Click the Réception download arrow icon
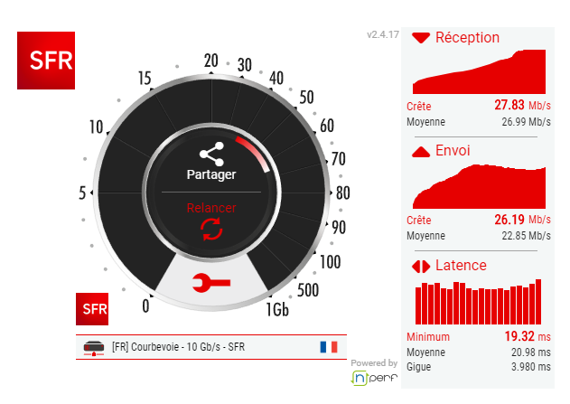This screenshot has height=404, width=570. pyautogui.click(x=421, y=38)
